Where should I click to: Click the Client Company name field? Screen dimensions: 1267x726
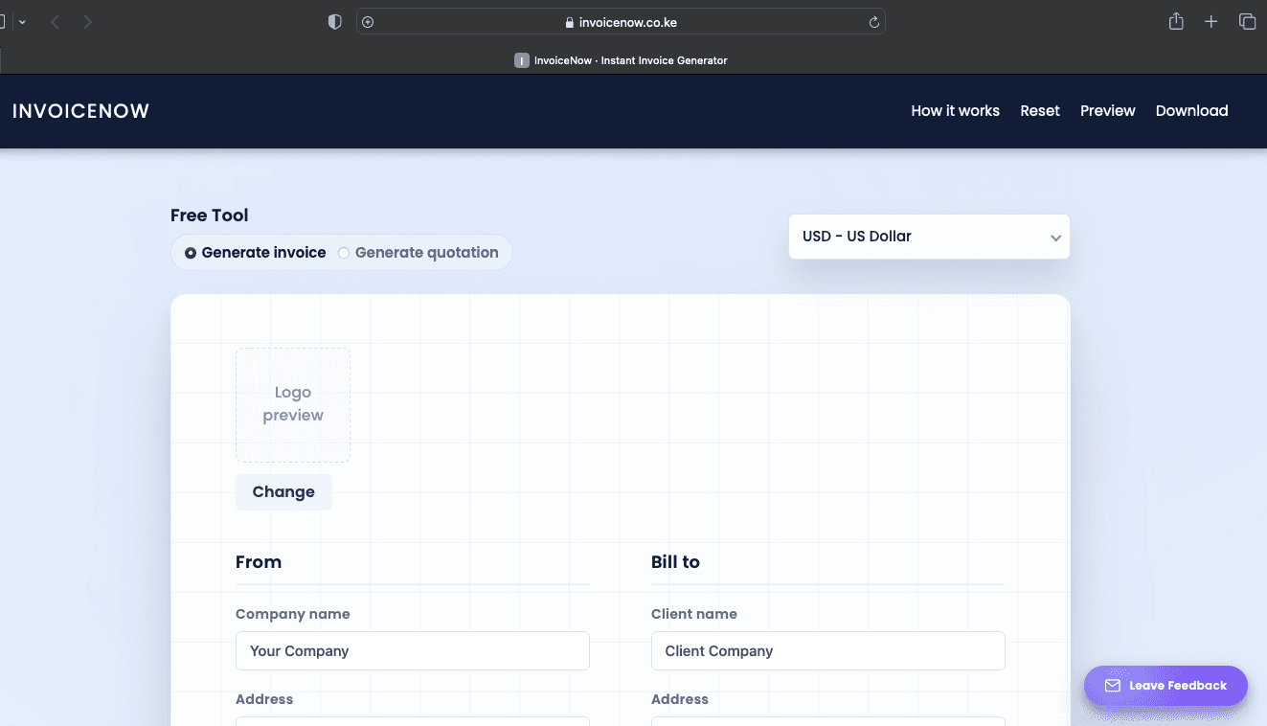click(827, 650)
